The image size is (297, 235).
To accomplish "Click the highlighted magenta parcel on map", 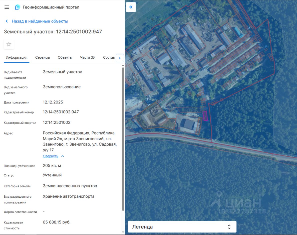I will [x=205, y=116].
